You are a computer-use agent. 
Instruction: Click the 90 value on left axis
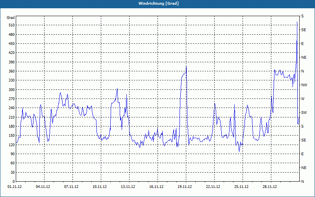(x=12, y=154)
